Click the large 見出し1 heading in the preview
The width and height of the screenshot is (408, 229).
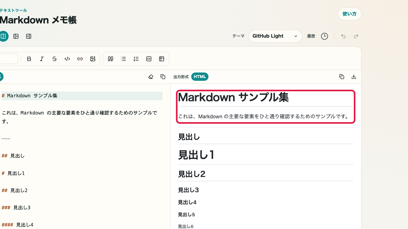196,155
